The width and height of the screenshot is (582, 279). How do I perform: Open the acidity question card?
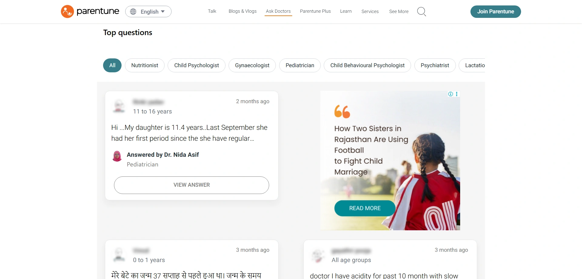390,260
